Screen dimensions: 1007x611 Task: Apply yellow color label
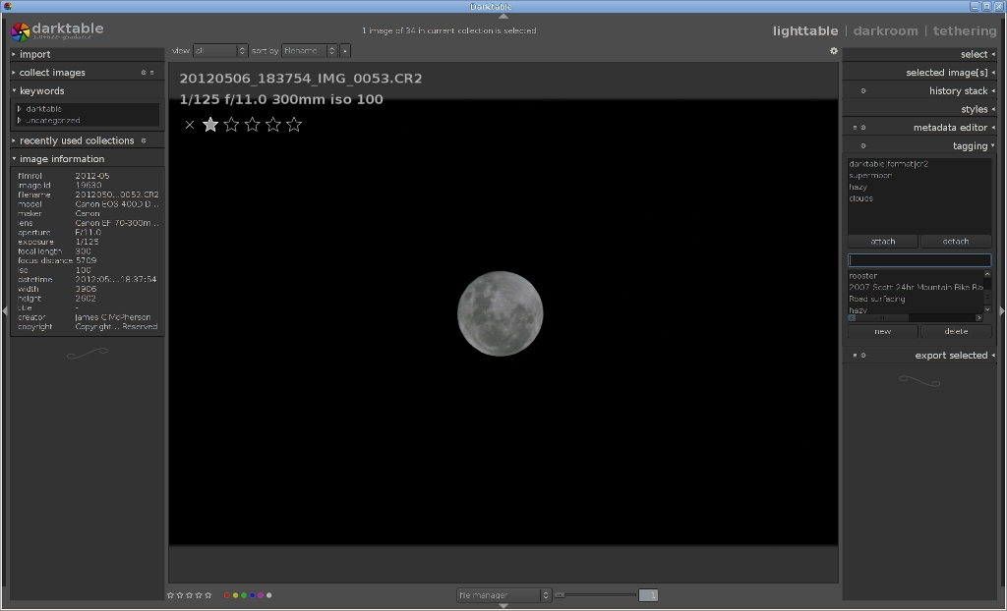(x=235, y=595)
